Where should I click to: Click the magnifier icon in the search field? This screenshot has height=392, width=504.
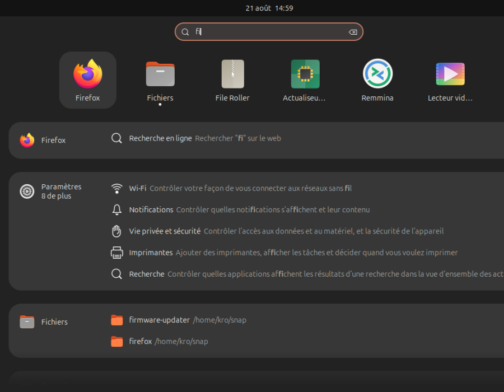185,32
